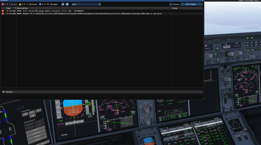Expand the Details section
Screen dimensions: 261x145
[4, 92]
